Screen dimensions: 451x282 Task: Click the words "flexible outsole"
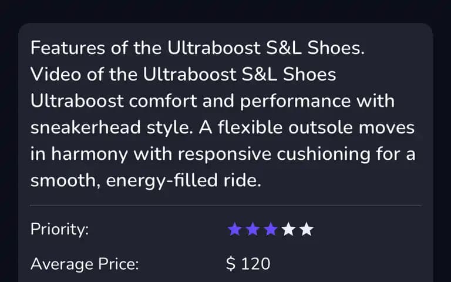click(285, 127)
